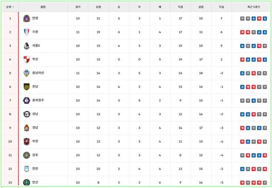The height and width of the screenshot is (188, 272).
Task: Open the 김포 team emblem
Action: click(27, 155)
